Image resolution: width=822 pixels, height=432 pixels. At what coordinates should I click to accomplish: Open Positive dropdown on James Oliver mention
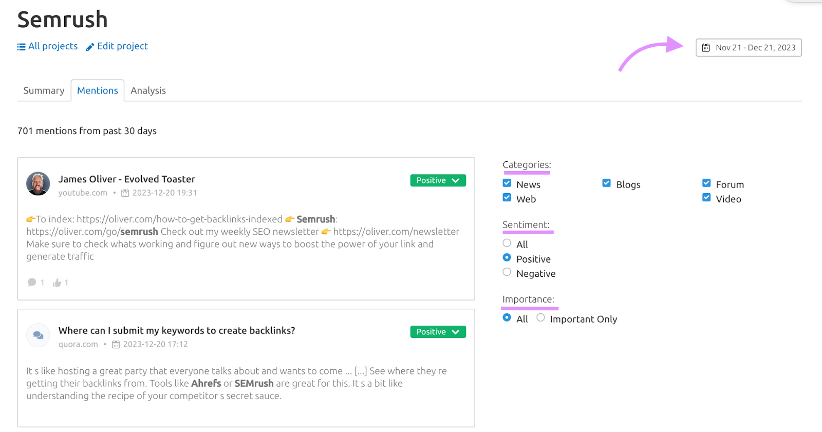438,180
